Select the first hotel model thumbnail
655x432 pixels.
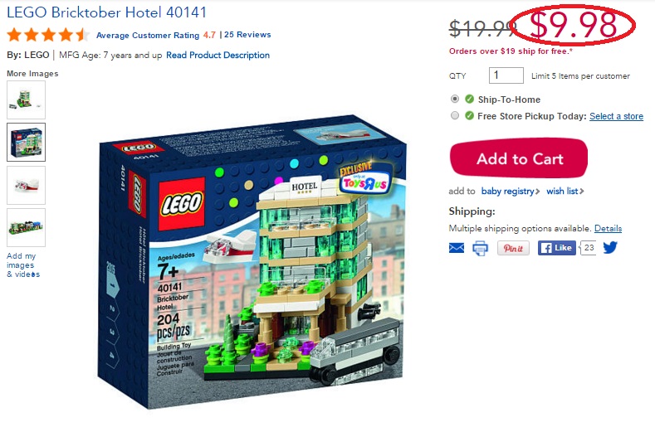26,100
